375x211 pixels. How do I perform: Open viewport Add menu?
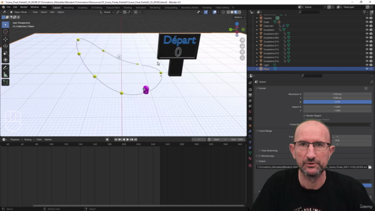tap(52, 12)
